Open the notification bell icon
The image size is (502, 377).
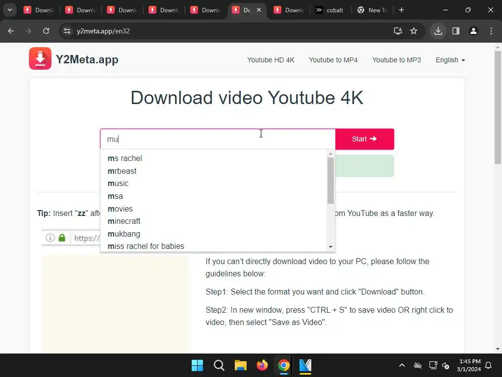[489, 365]
